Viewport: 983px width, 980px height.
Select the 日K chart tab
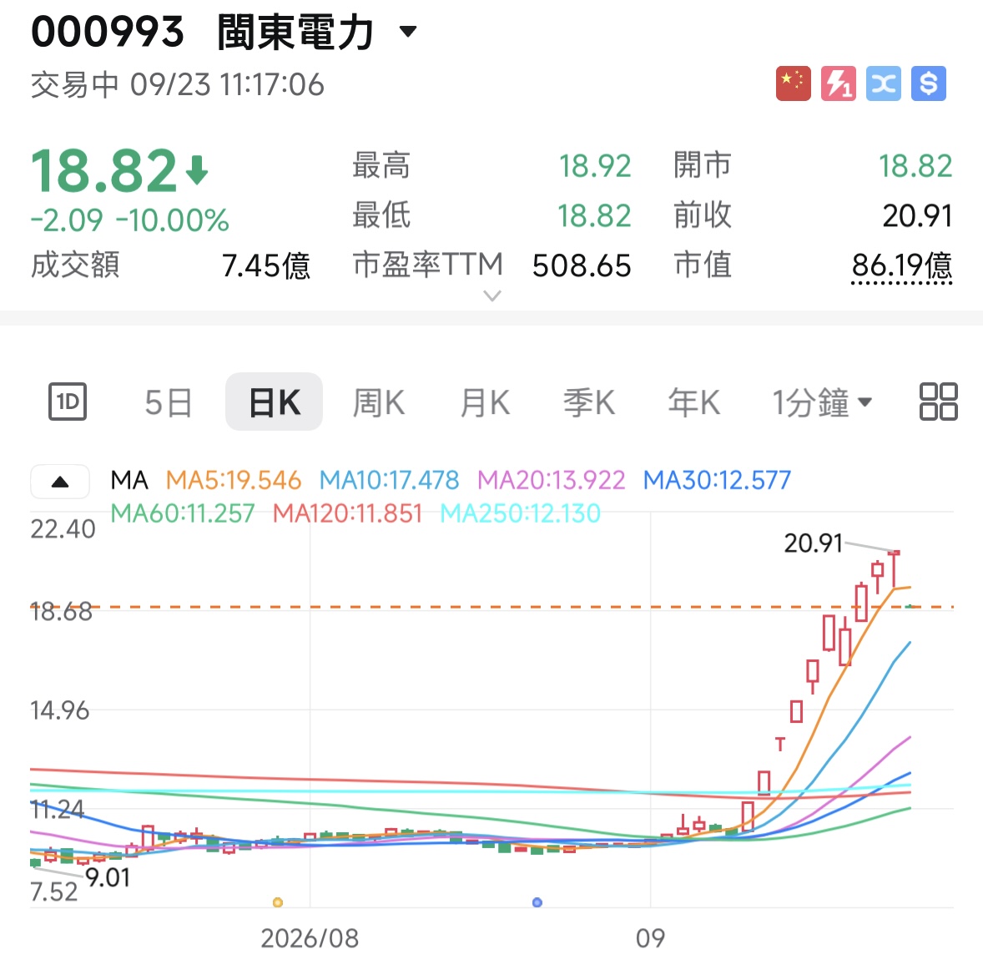coord(274,402)
